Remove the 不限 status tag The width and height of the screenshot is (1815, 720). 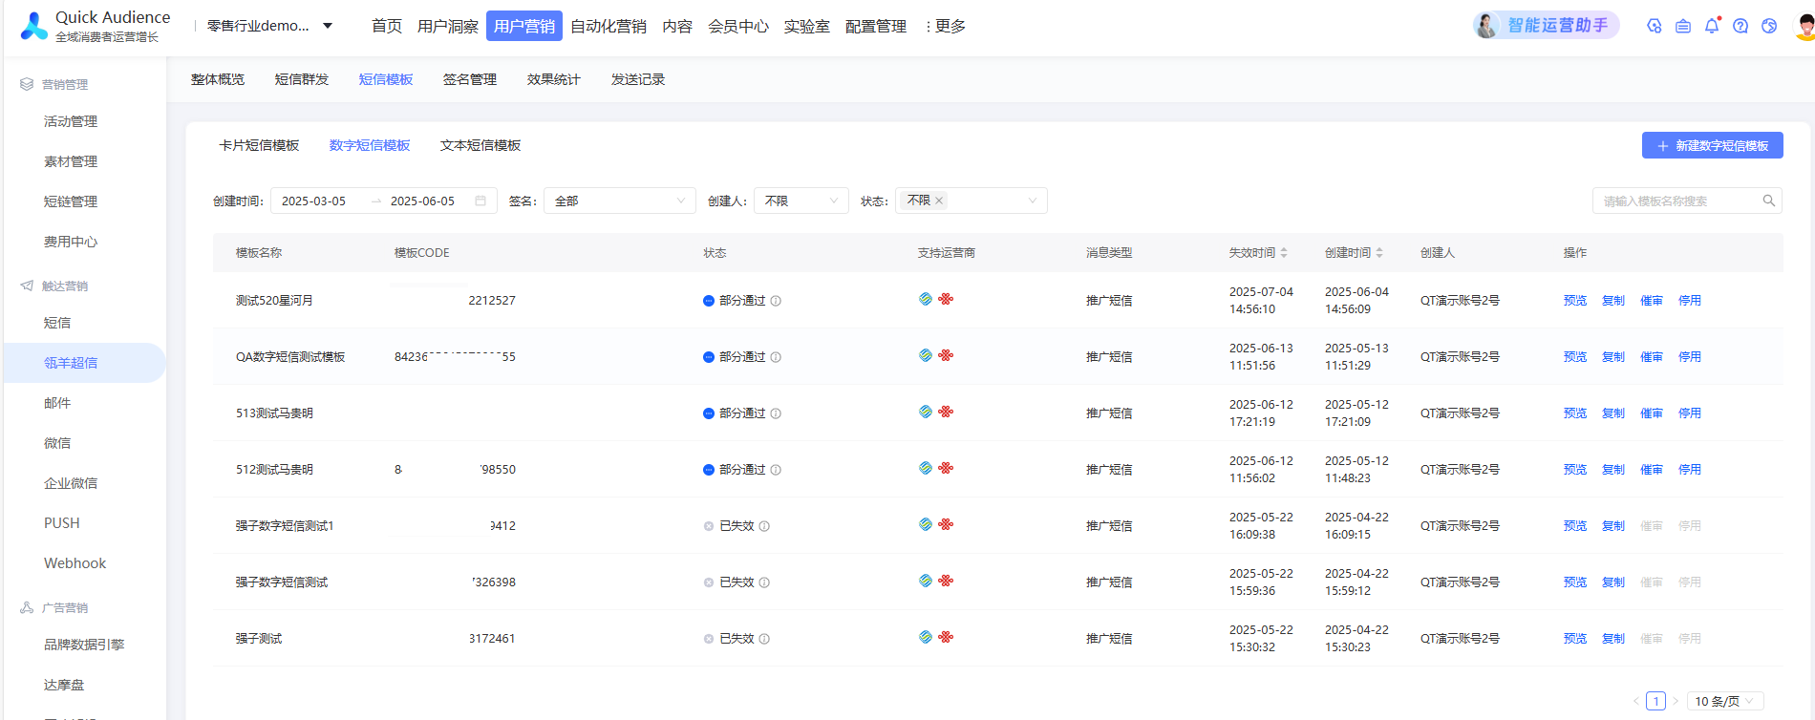(939, 201)
